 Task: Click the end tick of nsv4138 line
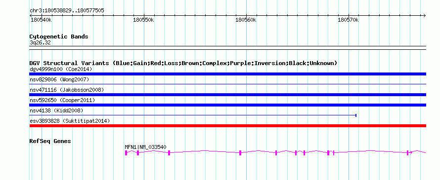356,115
